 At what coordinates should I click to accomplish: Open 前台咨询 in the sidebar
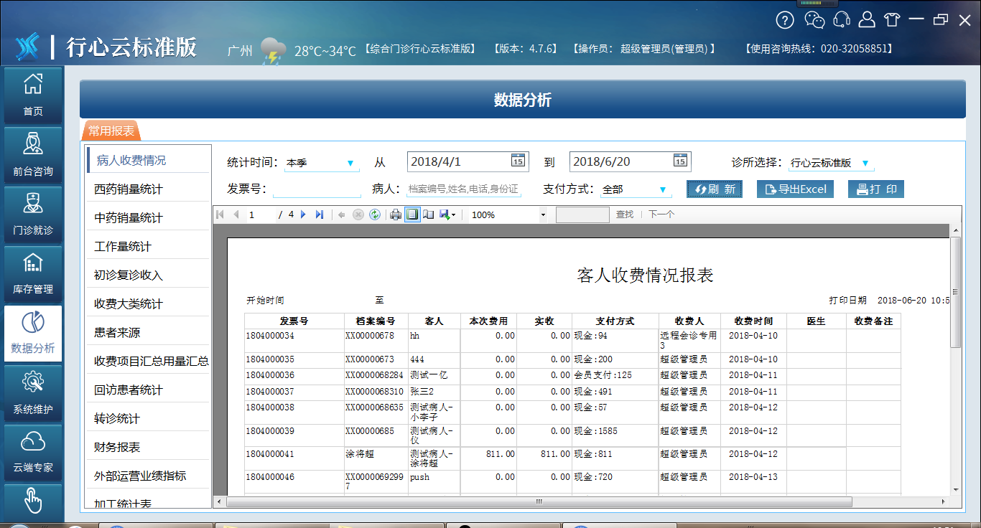(33, 154)
